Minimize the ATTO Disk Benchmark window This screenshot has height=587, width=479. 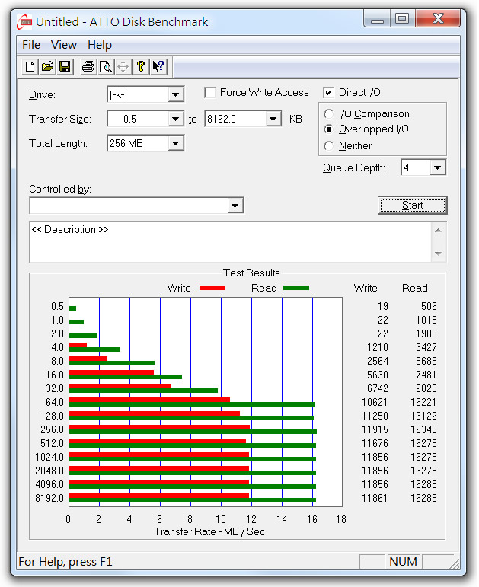pyautogui.click(x=377, y=20)
